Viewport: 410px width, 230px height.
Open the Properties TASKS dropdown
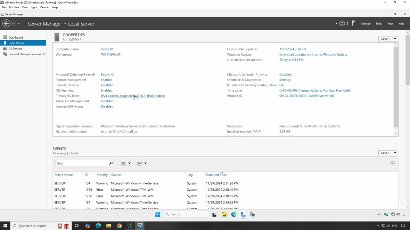point(388,39)
